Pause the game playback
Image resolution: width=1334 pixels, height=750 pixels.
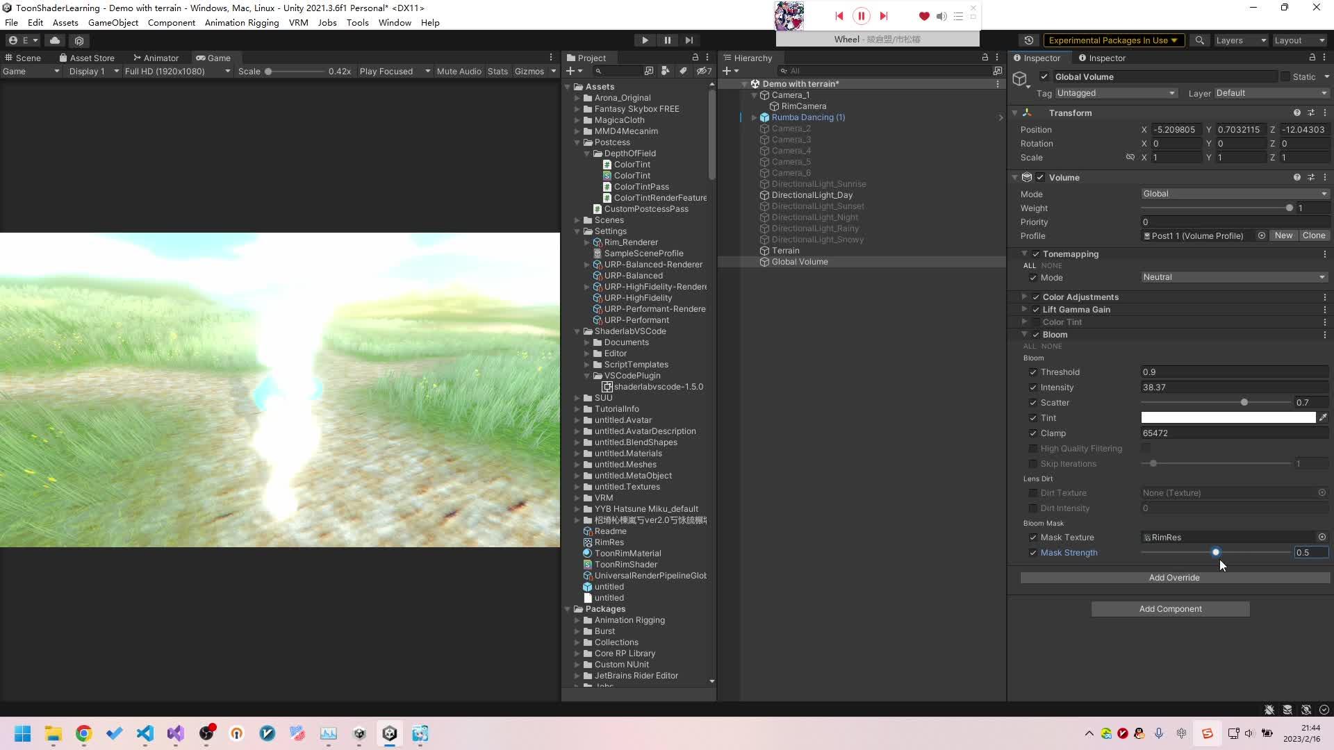(667, 40)
